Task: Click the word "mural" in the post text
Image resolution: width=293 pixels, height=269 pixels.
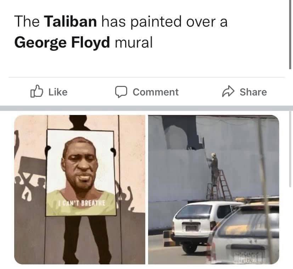Action: point(134,43)
